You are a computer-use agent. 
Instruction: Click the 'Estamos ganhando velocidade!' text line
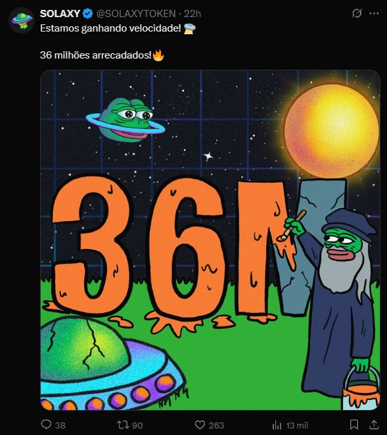pos(110,28)
